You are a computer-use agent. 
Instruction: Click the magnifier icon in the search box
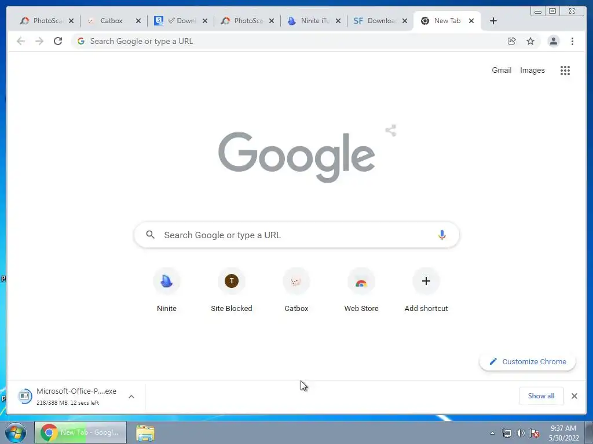(x=150, y=235)
